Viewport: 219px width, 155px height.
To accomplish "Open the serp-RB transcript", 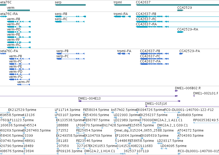I will point(71,17).
